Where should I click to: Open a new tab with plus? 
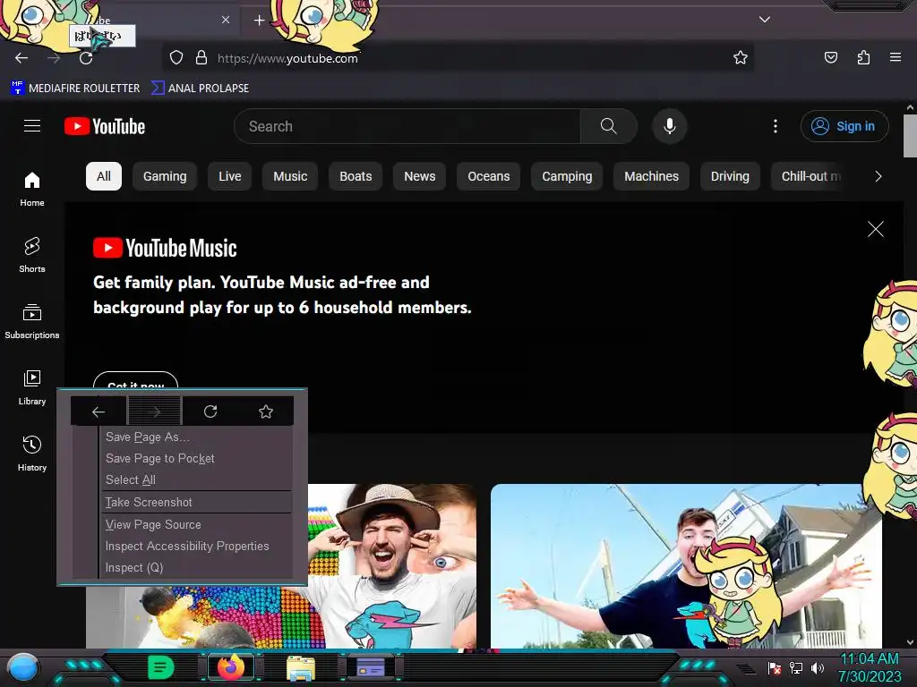pyautogui.click(x=259, y=21)
